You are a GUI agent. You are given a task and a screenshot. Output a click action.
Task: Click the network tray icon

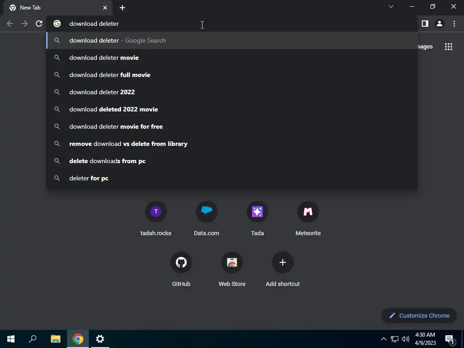[x=395, y=339]
